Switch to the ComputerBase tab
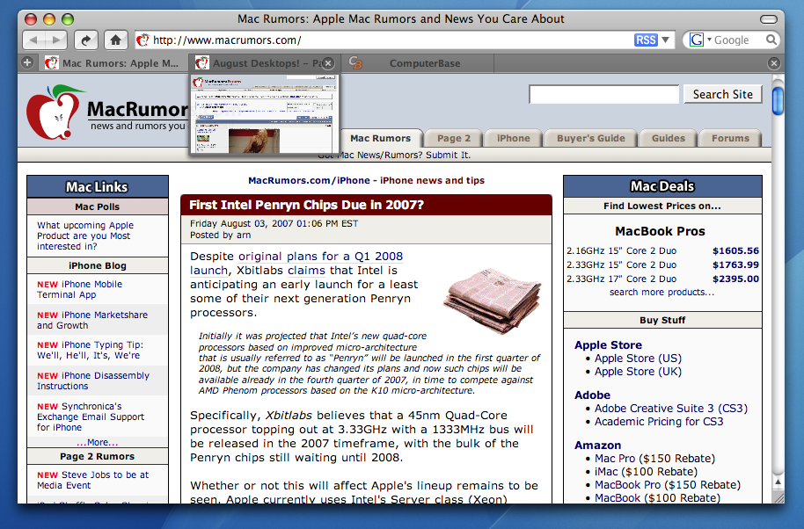804x529 pixels. tap(416, 63)
